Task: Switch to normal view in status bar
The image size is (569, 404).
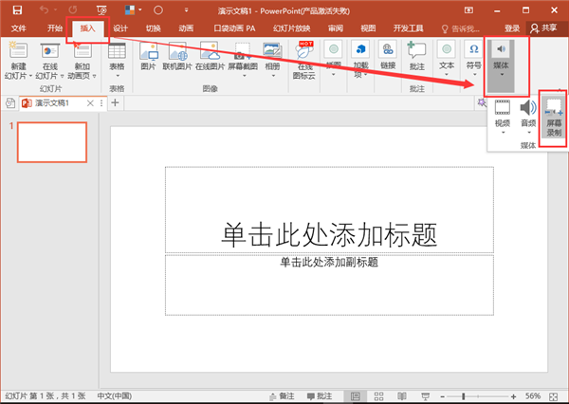Action: (355, 395)
